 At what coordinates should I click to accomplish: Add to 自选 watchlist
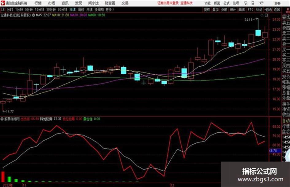pyautogui.click(x=268, y=10)
